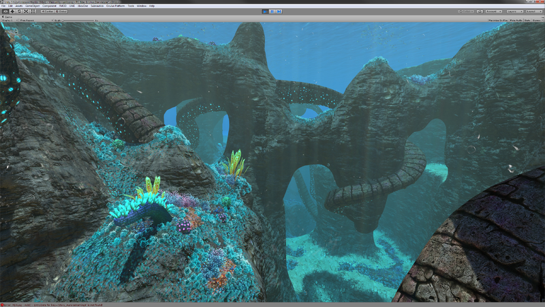
Task: Open the XboxOne menu
Action: 82,6
